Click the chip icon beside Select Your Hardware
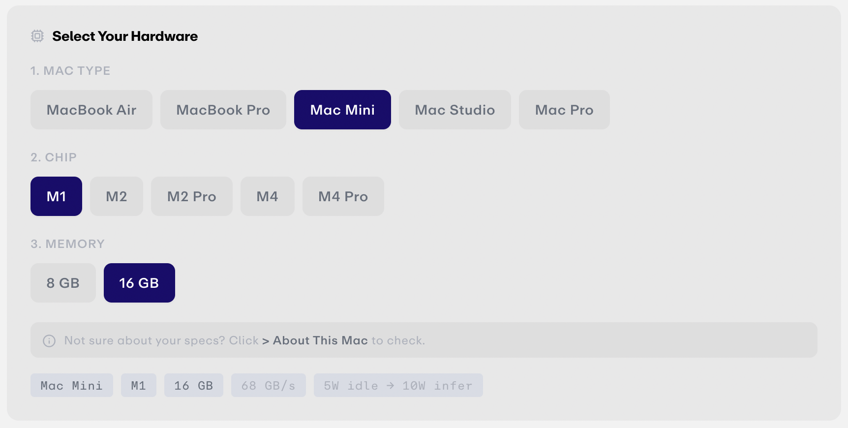Screen dimensions: 848x428 (37, 36)
